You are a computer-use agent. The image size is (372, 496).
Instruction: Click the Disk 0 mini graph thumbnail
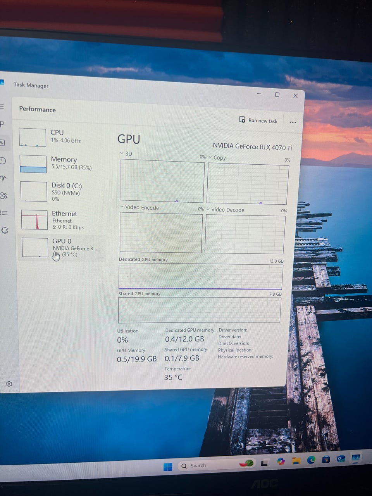tap(34, 191)
